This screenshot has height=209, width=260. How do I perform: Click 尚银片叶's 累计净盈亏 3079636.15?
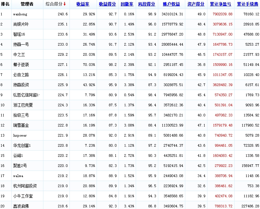tap(222, 24)
